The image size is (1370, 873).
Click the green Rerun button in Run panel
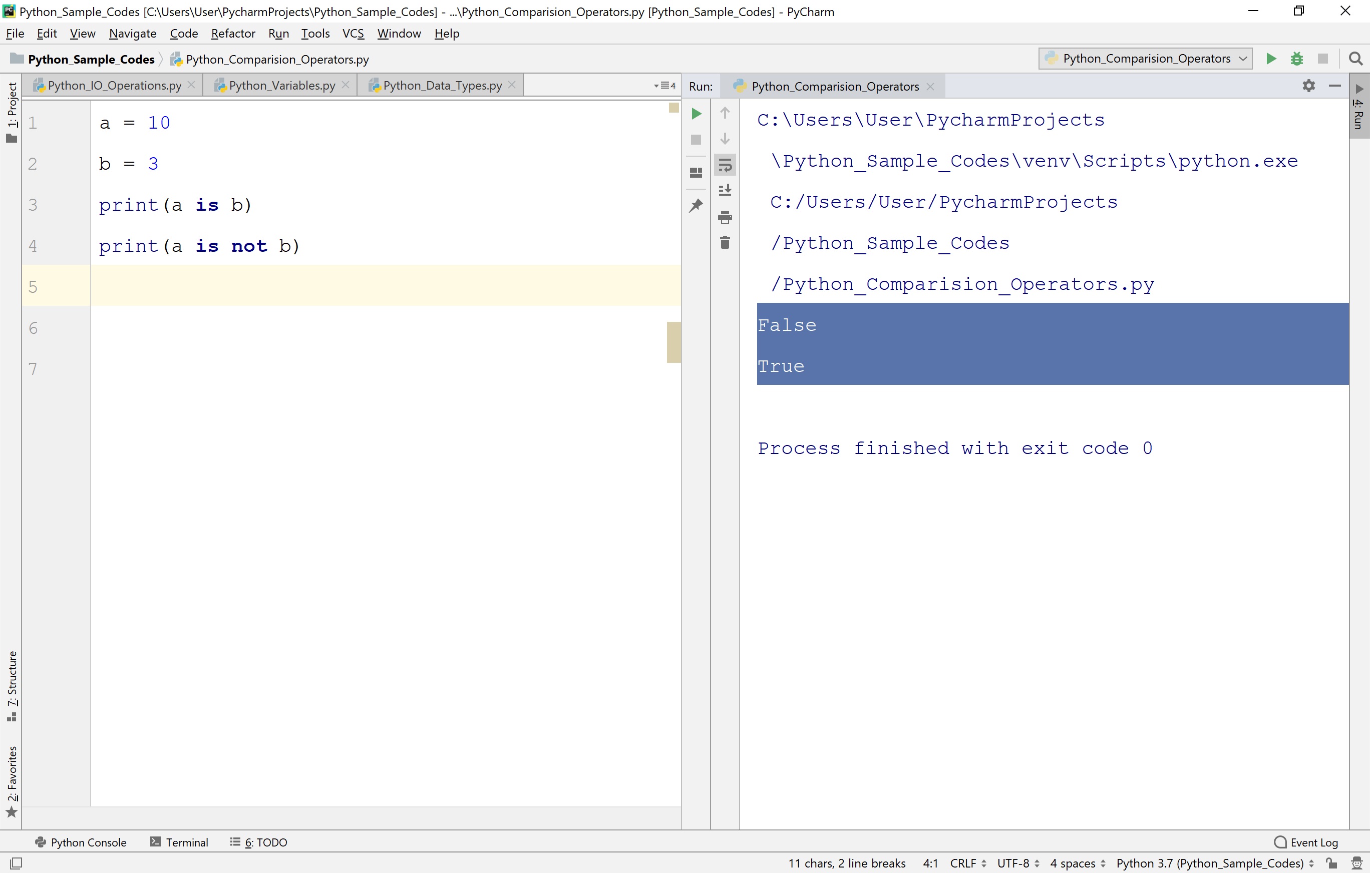click(696, 114)
